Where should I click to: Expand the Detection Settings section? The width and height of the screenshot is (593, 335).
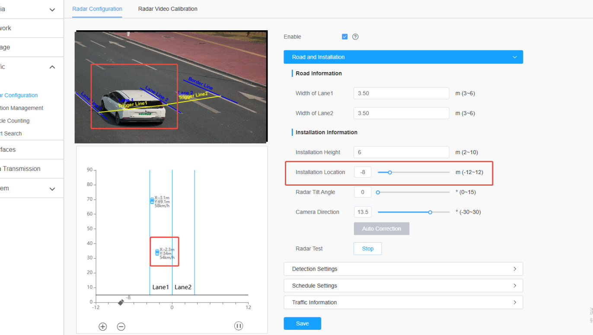[403, 269]
